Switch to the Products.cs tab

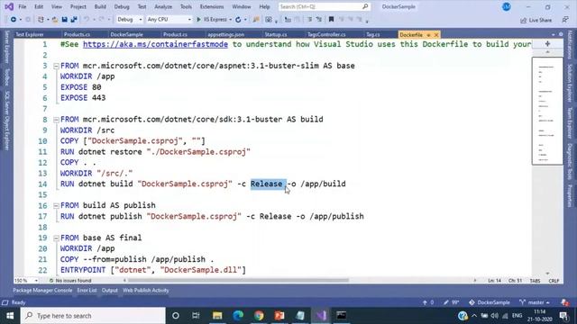(x=77, y=34)
